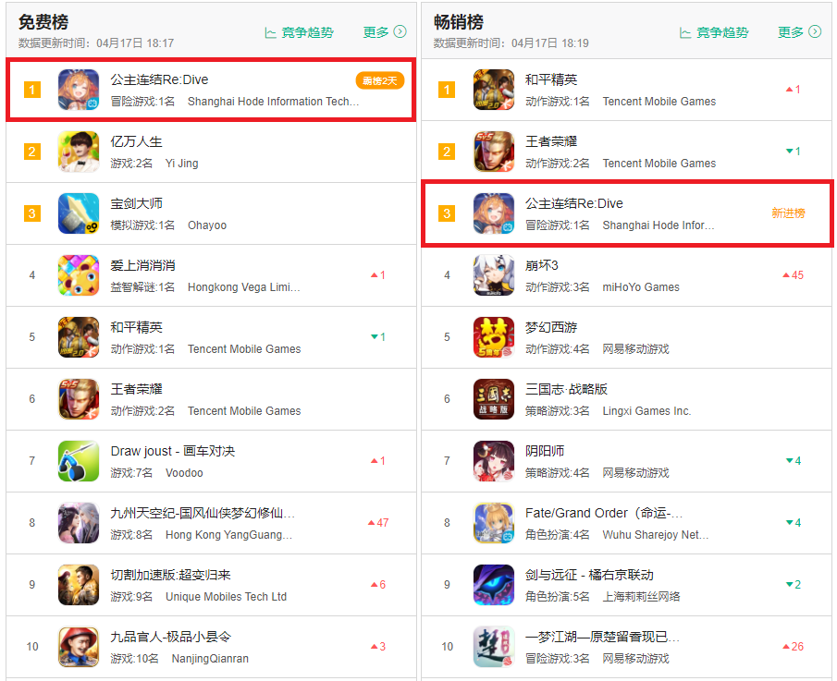Open 崩坏3 icon in grossing chart
Screen dimensions: 837x681
click(x=494, y=275)
